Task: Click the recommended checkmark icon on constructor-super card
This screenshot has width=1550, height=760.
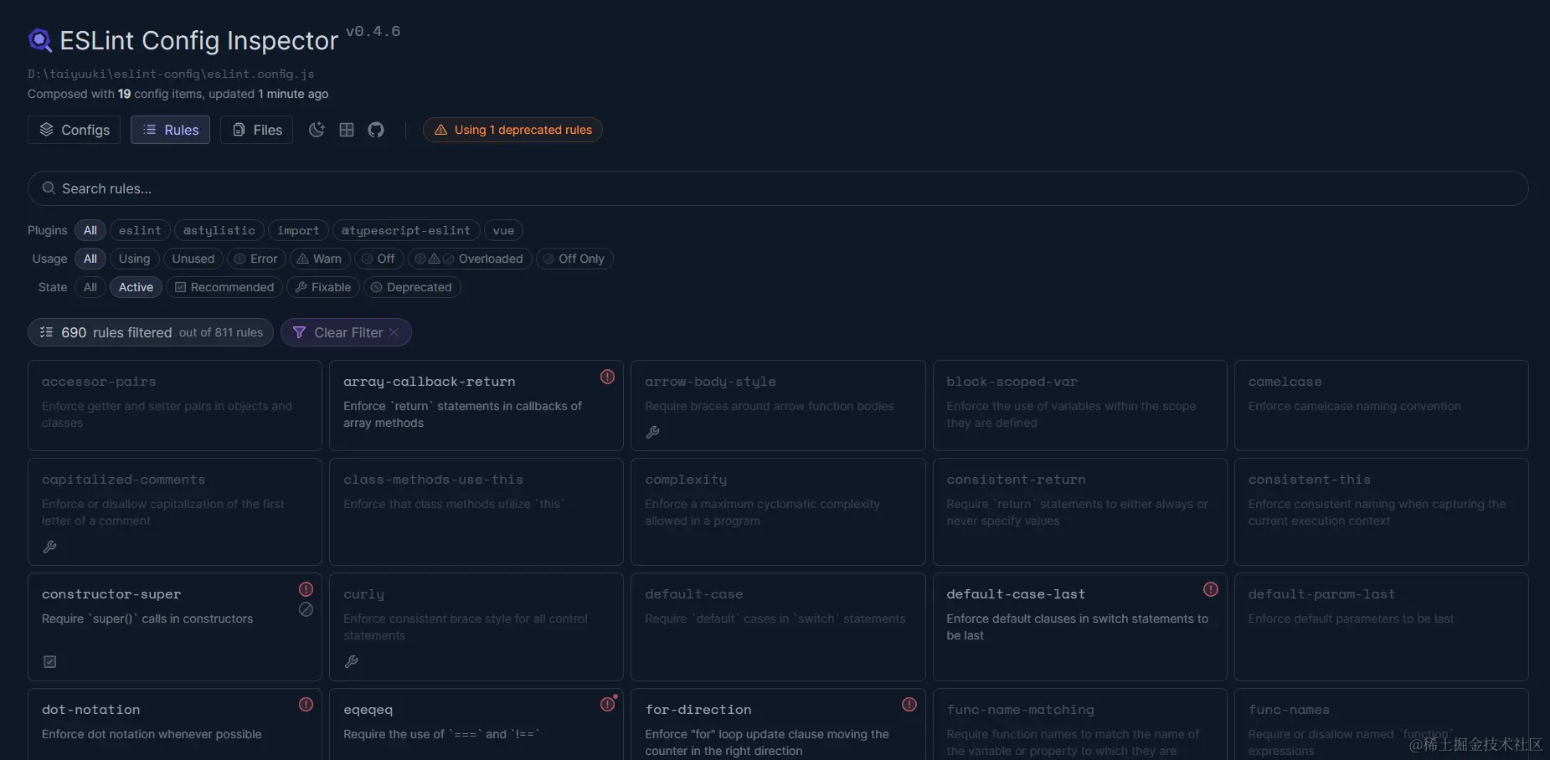Action: (x=50, y=661)
